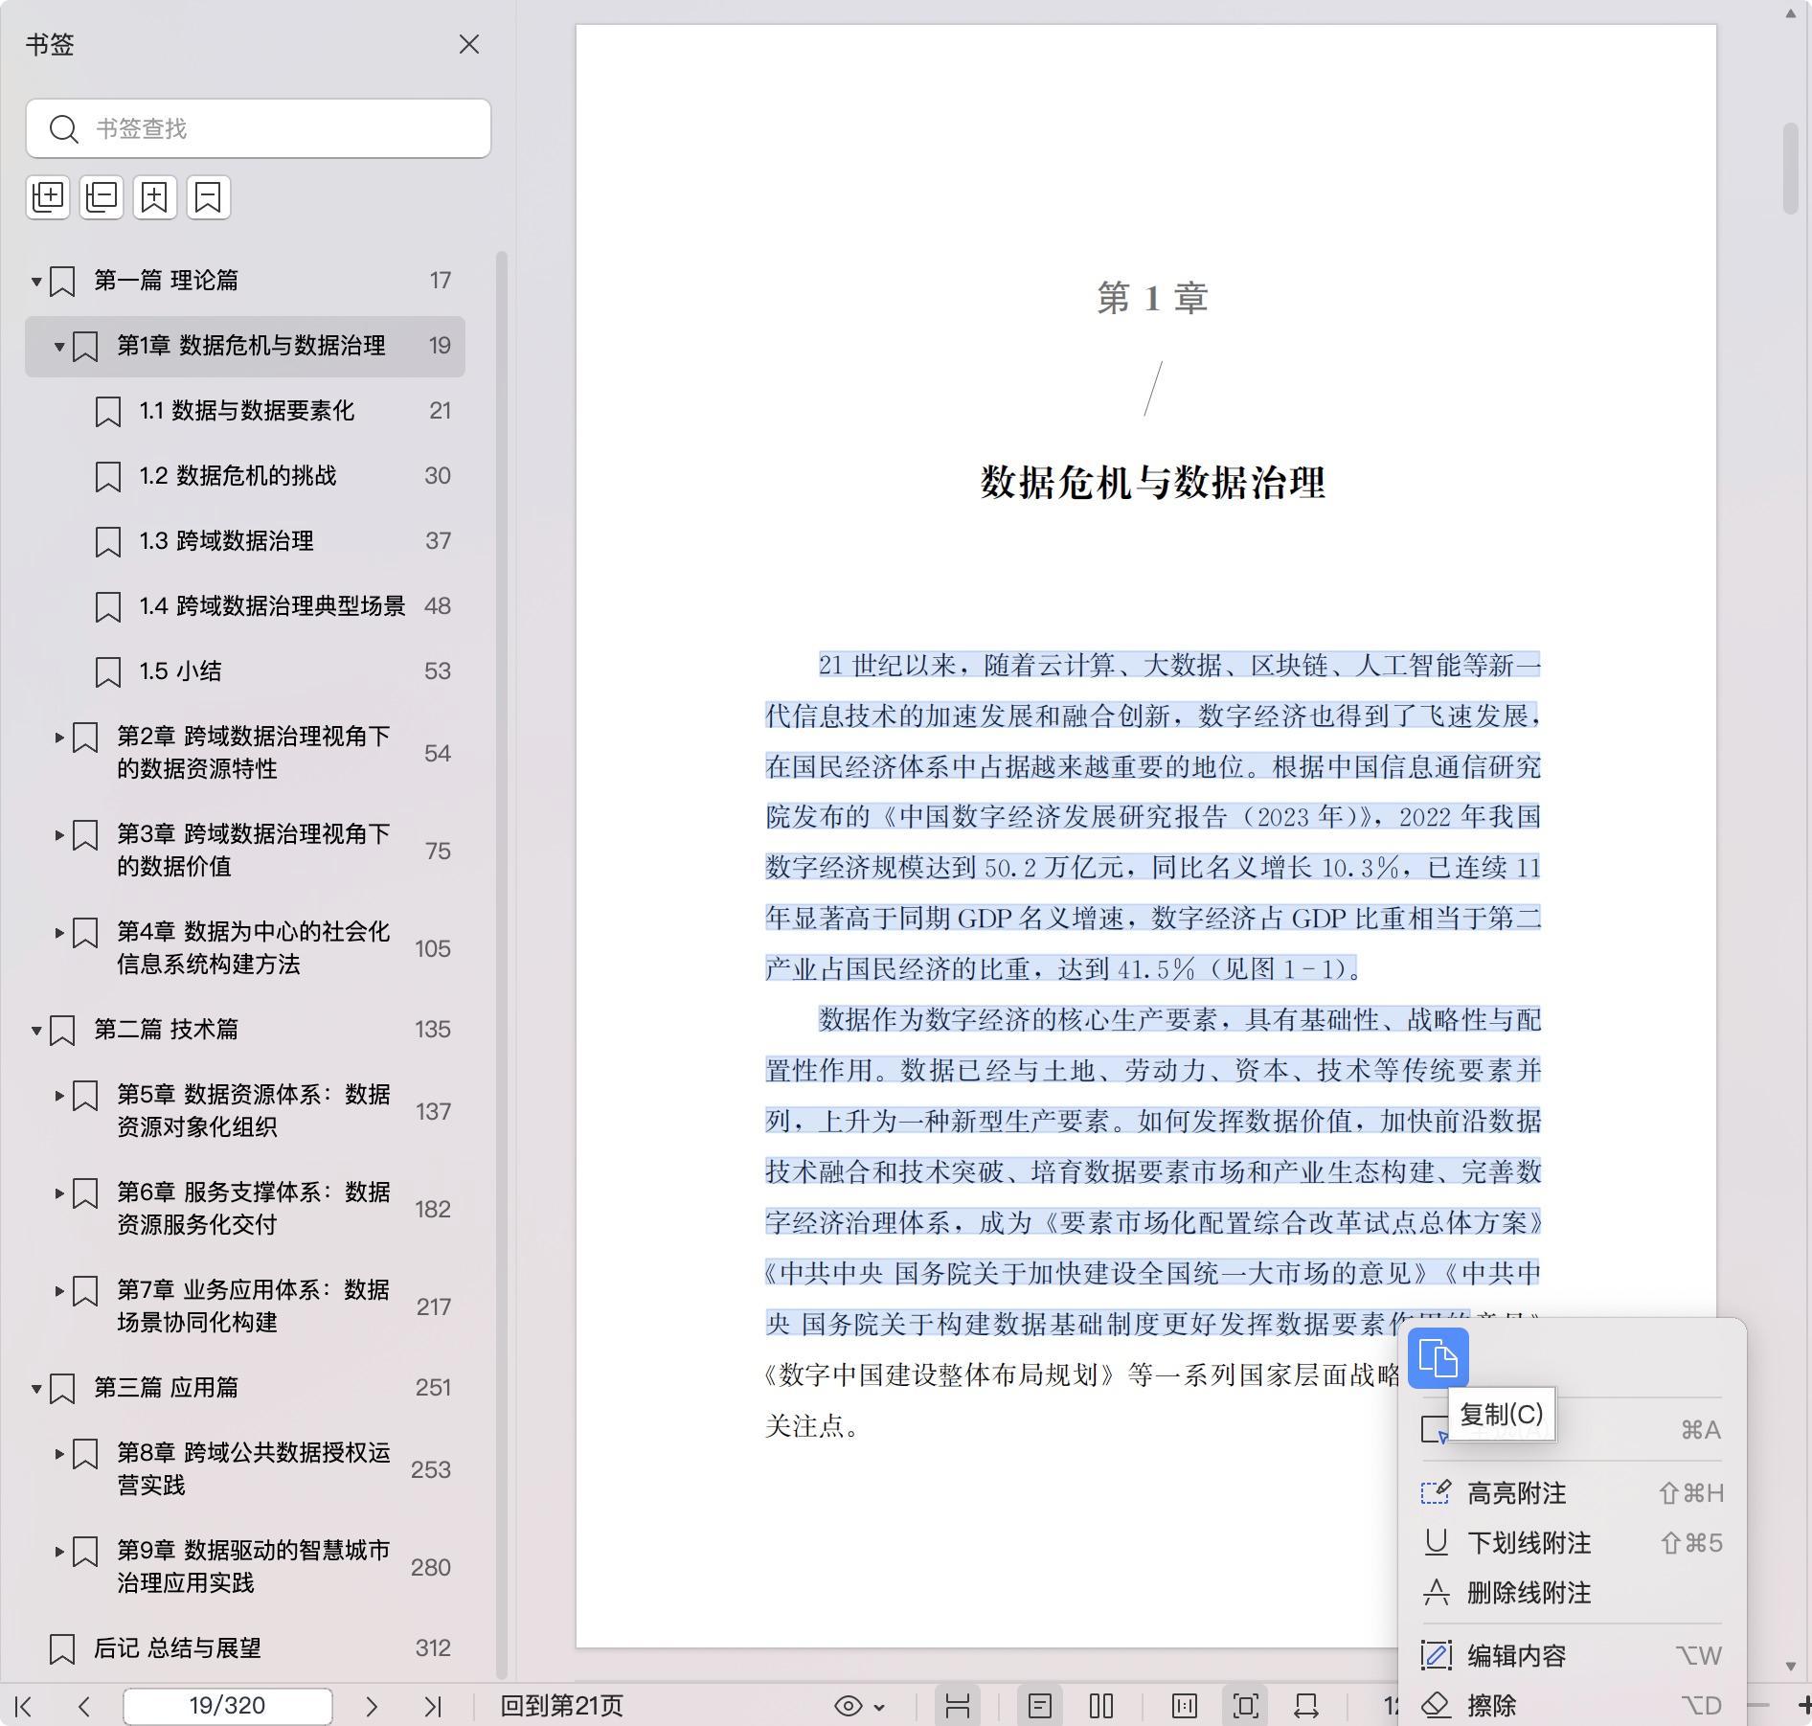Toggle fit-page zoom mode
Viewport: 1812px width, 1726px height.
(x=1245, y=1706)
